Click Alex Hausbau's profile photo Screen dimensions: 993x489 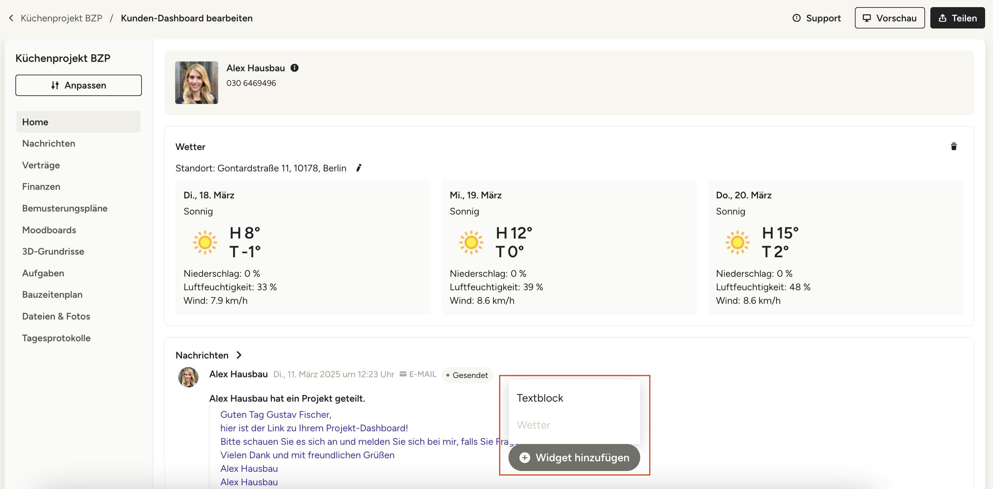(x=197, y=82)
